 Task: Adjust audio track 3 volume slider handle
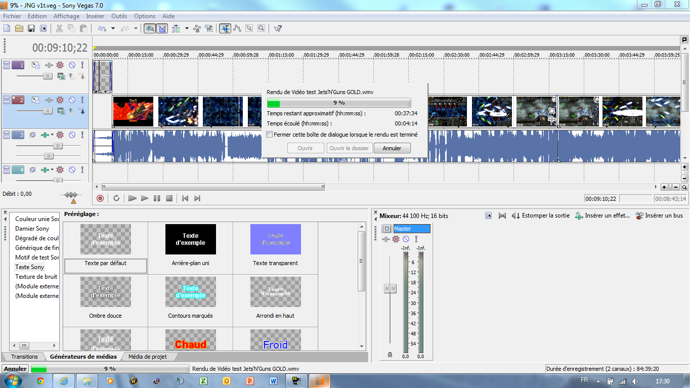click(x=58, y=146)
